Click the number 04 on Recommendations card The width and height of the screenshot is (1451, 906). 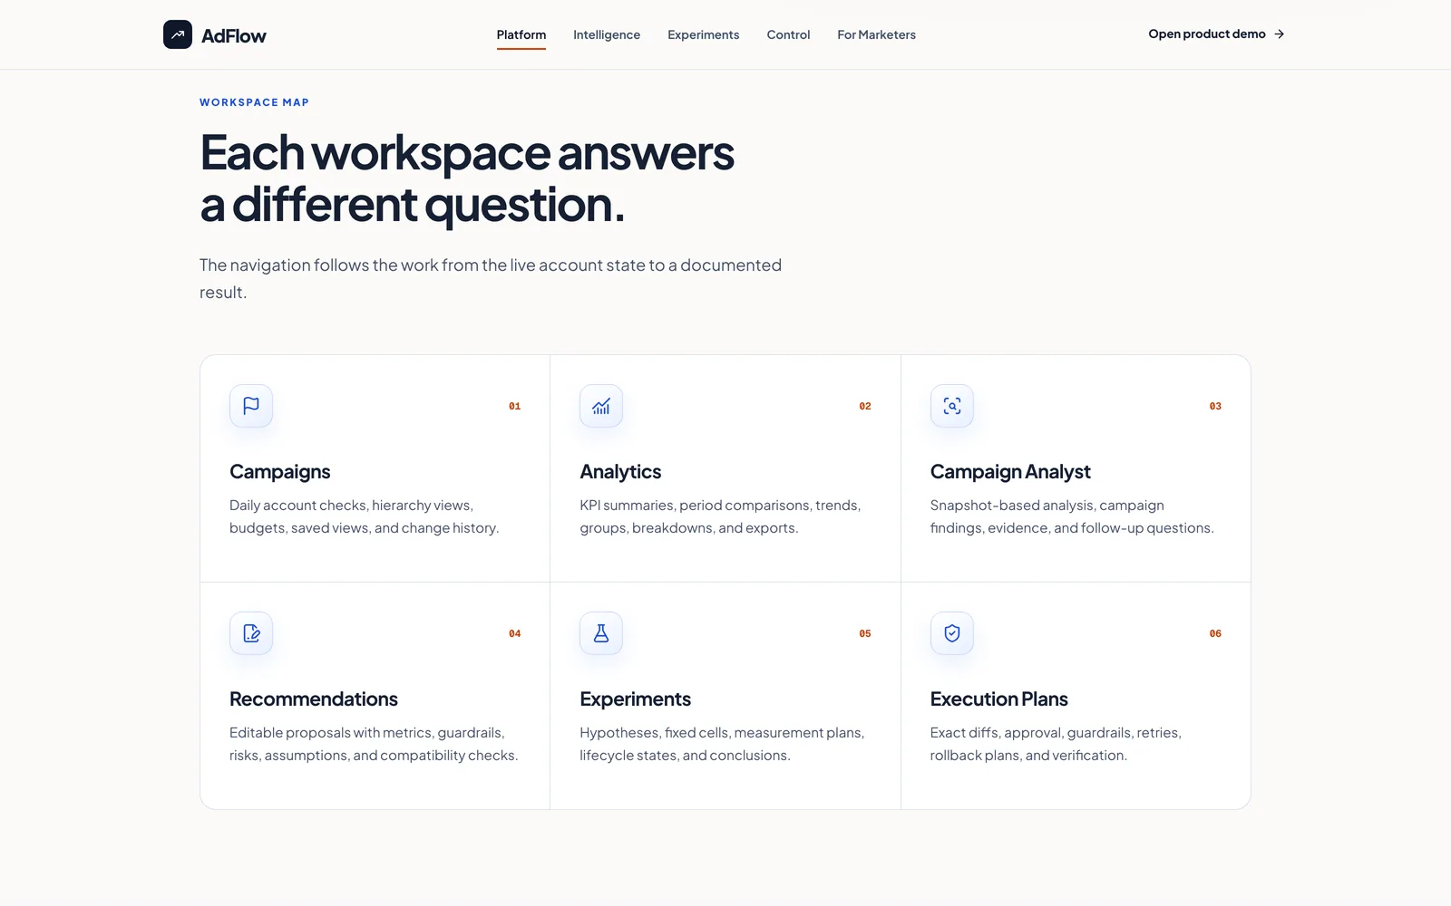[x=514, y=633]
